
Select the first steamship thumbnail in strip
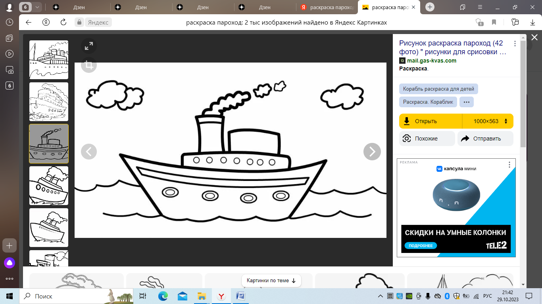coord(49,60)
